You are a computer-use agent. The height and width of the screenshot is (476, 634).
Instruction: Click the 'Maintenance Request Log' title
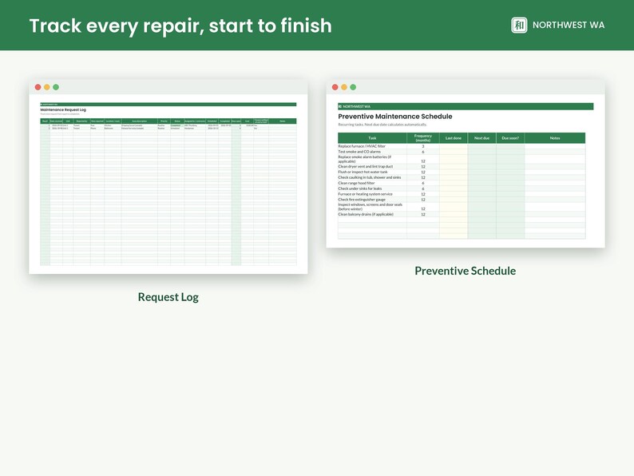coord(63,109)
